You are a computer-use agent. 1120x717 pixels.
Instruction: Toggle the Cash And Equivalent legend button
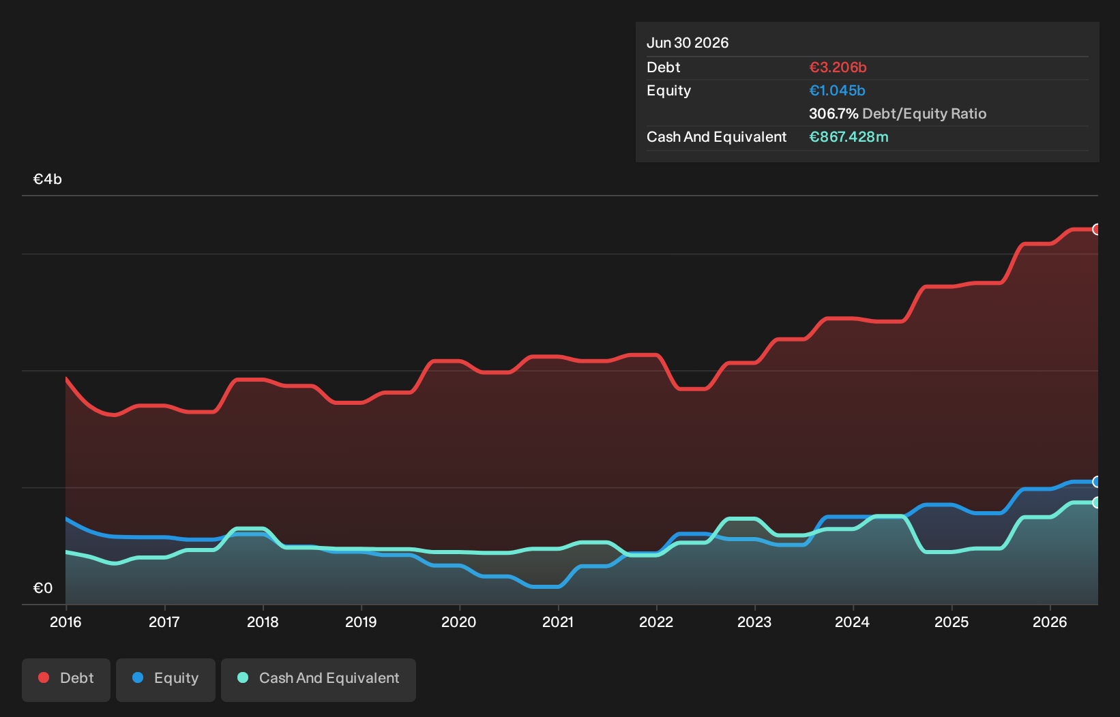click(x=319, y=680)
